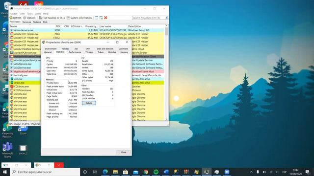Click the taskbar search box
This screenshot has height=176, width=314.
point(45,172)
